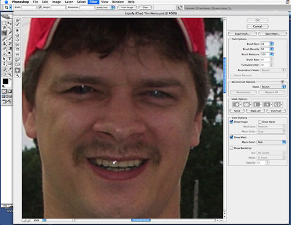Screen dimensions: 291x225
Task: Open the Mask Color dropdown
Action: pos(271,142)
